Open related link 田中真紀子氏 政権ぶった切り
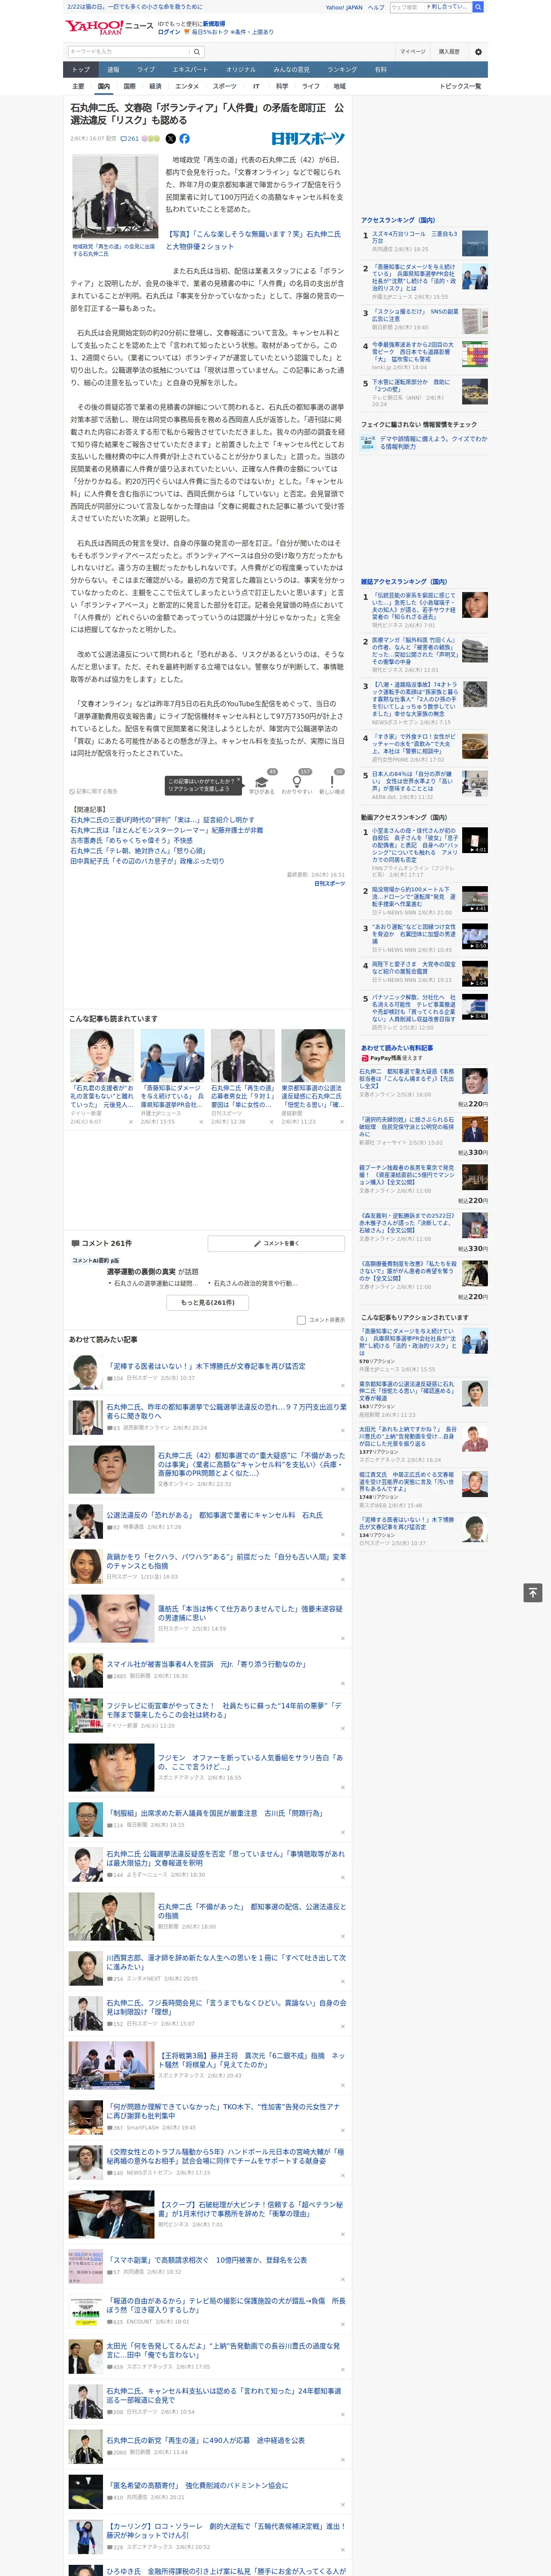Screen dimensions: 551x2576 [x=147, y=861]
